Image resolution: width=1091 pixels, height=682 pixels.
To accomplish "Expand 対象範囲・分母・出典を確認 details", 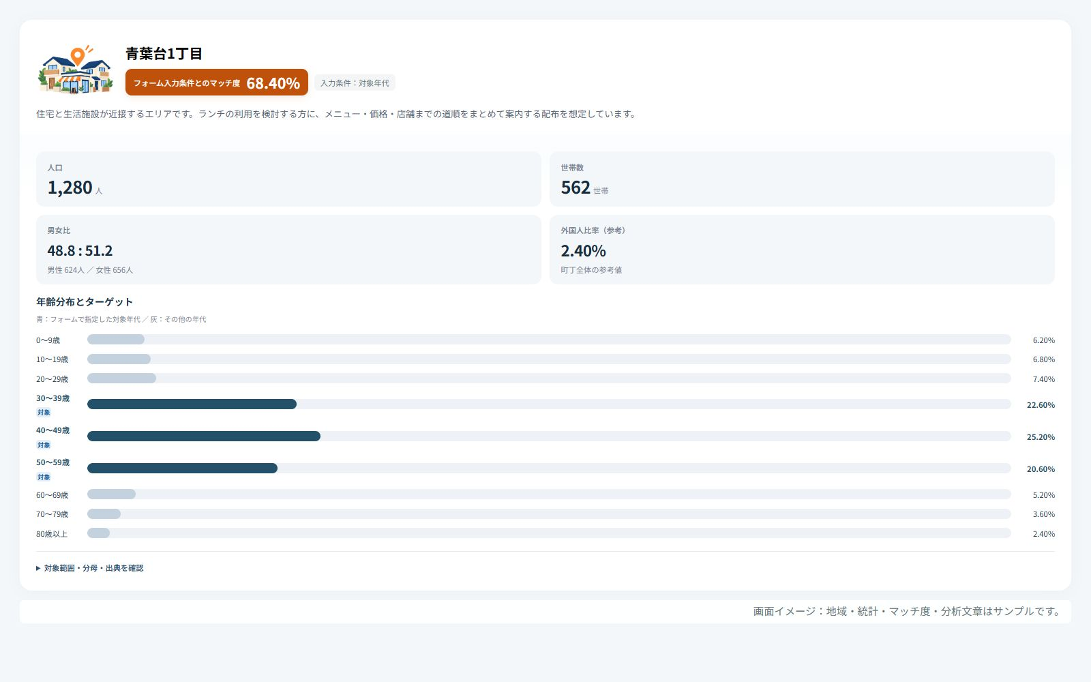I will pyautogui.click(x=90, y=568).
